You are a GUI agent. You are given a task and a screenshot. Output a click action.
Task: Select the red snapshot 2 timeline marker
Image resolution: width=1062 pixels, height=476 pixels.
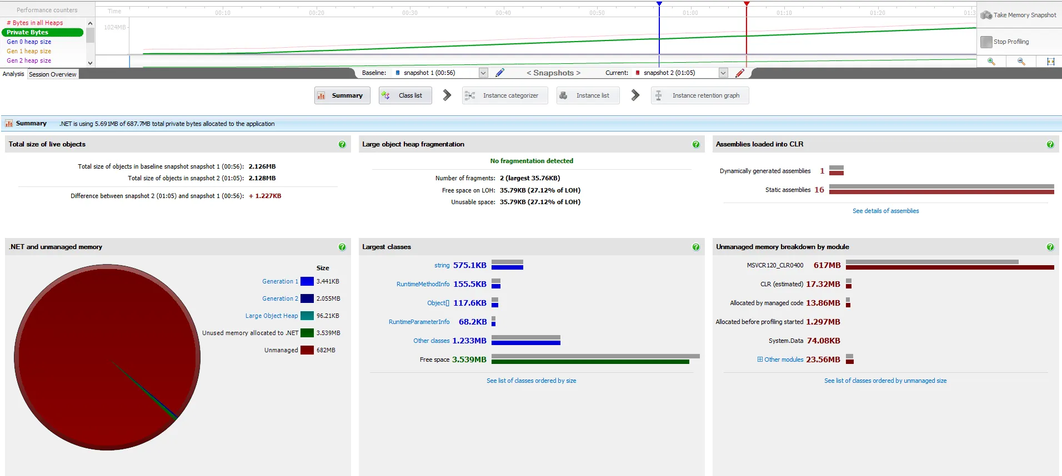tap(747, 4)
